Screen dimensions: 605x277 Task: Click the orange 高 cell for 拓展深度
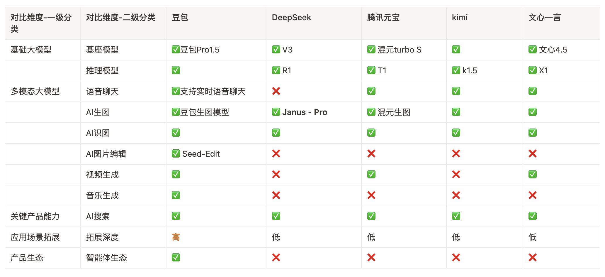pyautogui.click(x=176, y=237)
